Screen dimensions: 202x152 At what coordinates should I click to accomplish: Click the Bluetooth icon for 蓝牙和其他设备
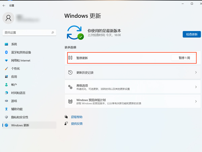point(6,52)
